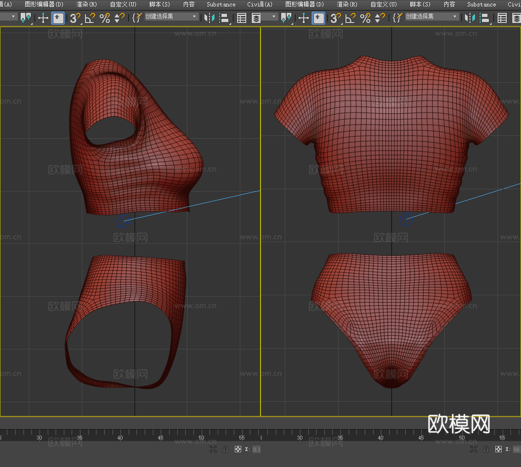Toggle Angle Snap in the right-hand toolbar
521x467 pixels.
(350, 18)
